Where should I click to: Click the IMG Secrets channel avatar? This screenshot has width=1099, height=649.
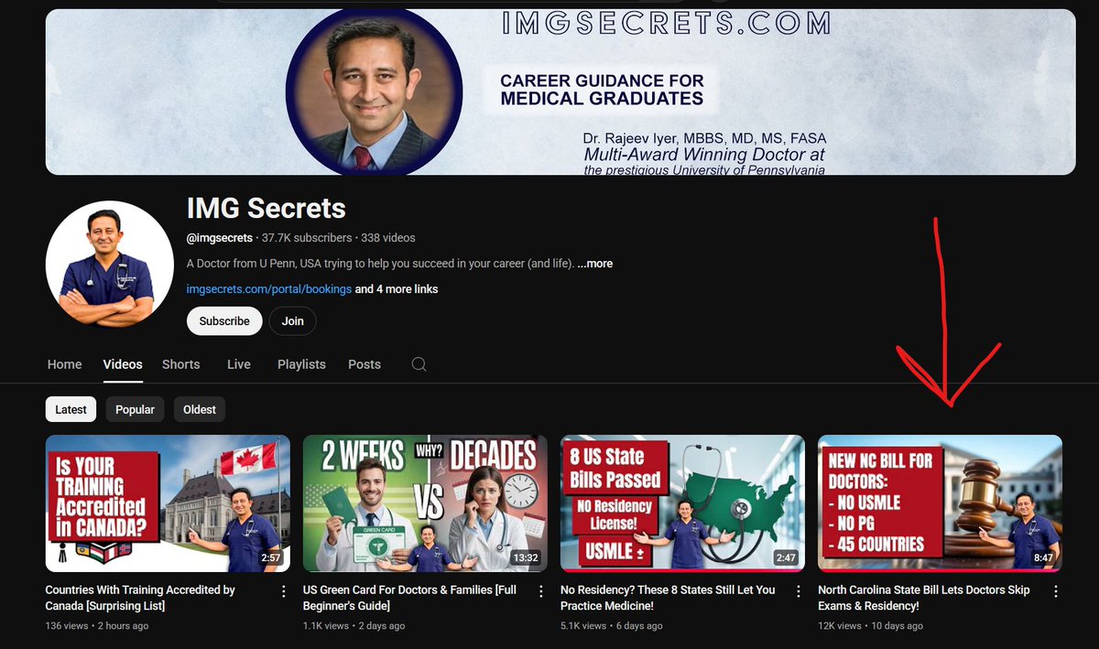110,265
